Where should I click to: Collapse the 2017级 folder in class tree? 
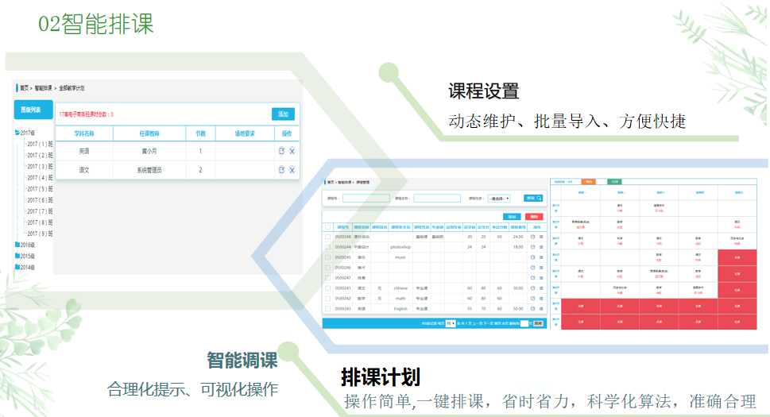point(18,133)
